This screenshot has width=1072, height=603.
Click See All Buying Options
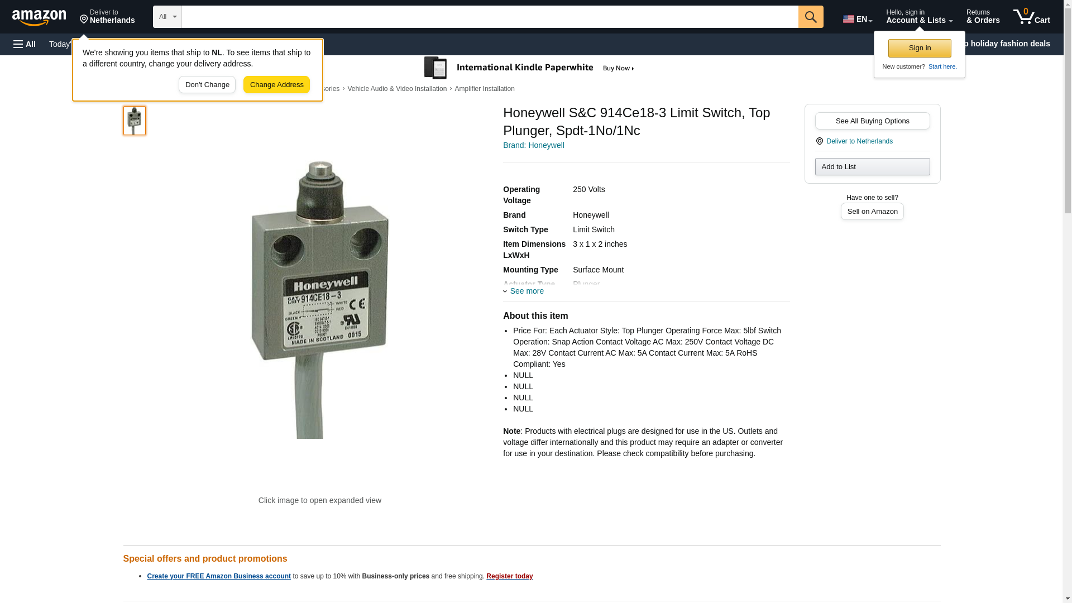tap(872, 121)
